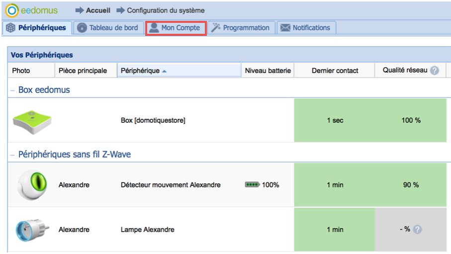Collapse the Box eedomus group

point(13,90)
